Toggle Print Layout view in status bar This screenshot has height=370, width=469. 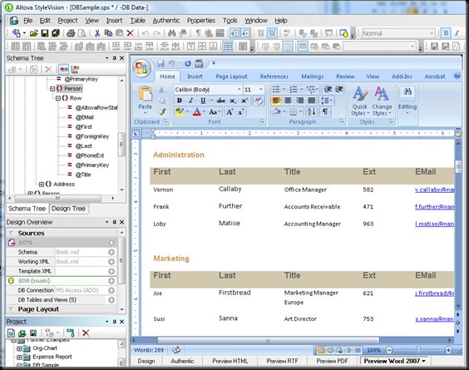click(321, 350)
